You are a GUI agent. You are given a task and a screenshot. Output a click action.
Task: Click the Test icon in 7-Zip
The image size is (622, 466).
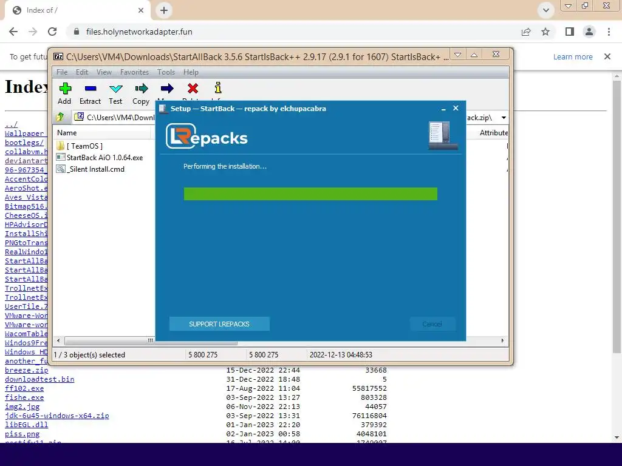[x=116, y=89]
